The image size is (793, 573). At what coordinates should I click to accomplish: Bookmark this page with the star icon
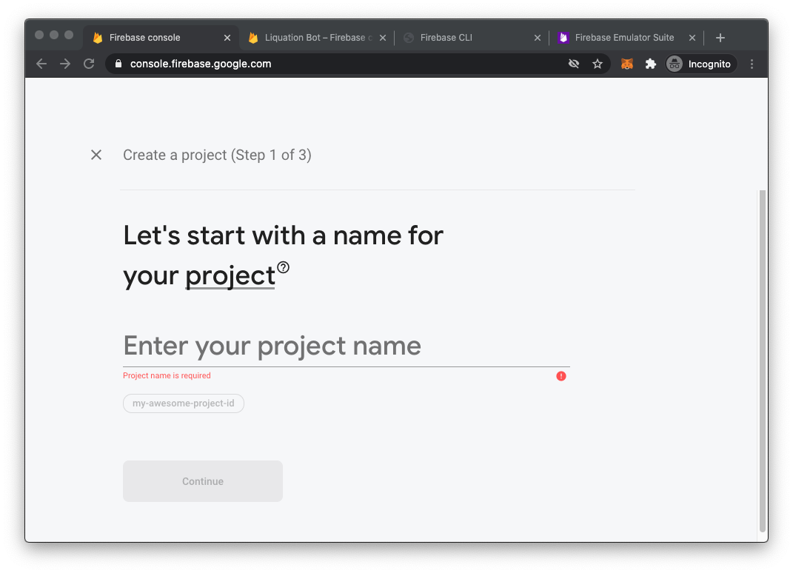pyautogui.click(x=598, y=64)
